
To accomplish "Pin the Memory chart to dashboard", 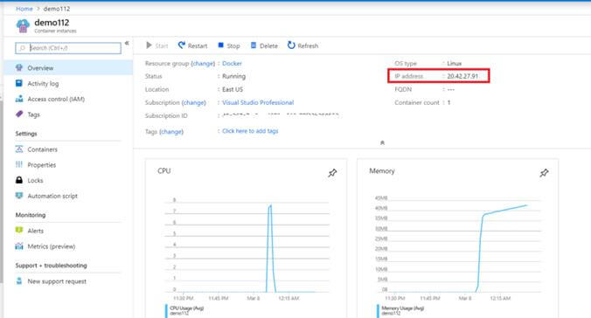I will pyautogui.click(x=544, y=173).
